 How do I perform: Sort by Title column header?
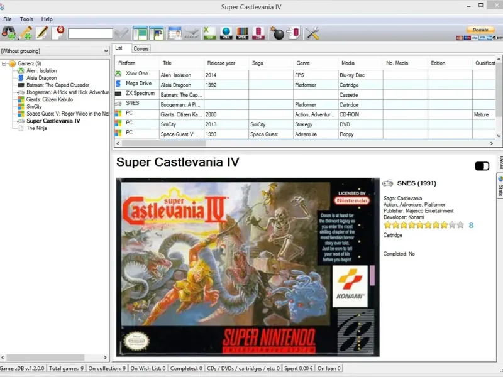point(182,63)
